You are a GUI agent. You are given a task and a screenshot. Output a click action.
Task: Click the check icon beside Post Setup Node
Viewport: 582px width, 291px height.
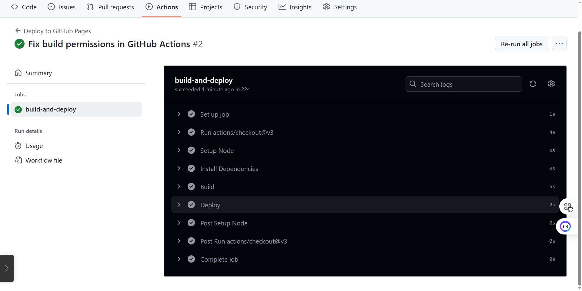click(191, 223)
